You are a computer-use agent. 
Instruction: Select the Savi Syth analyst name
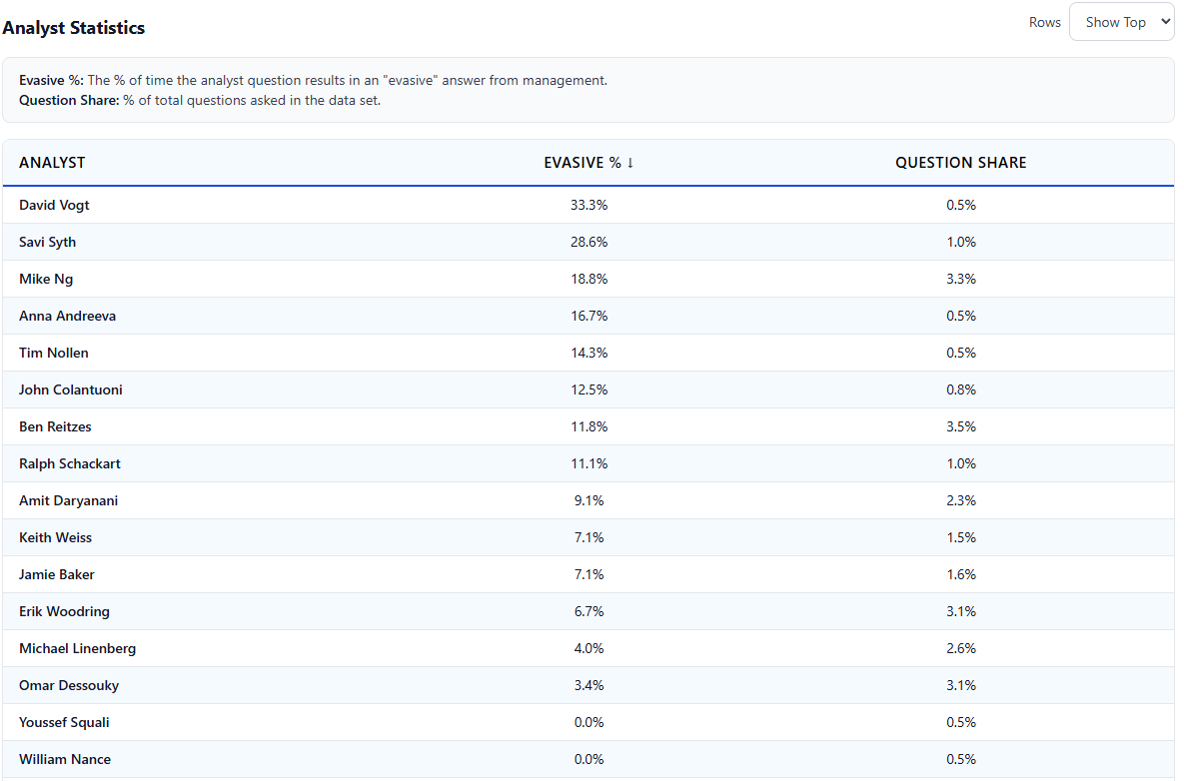pyautogui.click(x=48, y=243)
